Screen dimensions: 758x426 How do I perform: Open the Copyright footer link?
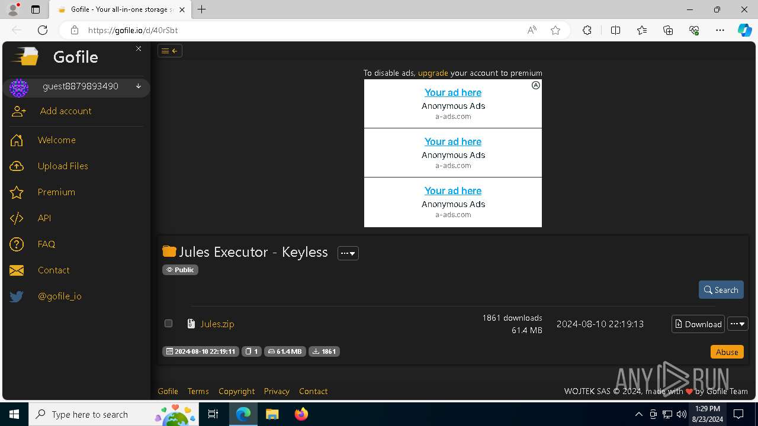tap(236, 392)
